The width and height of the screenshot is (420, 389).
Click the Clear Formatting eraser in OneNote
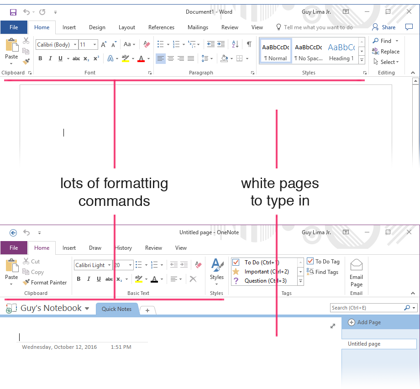pos(198,265)
